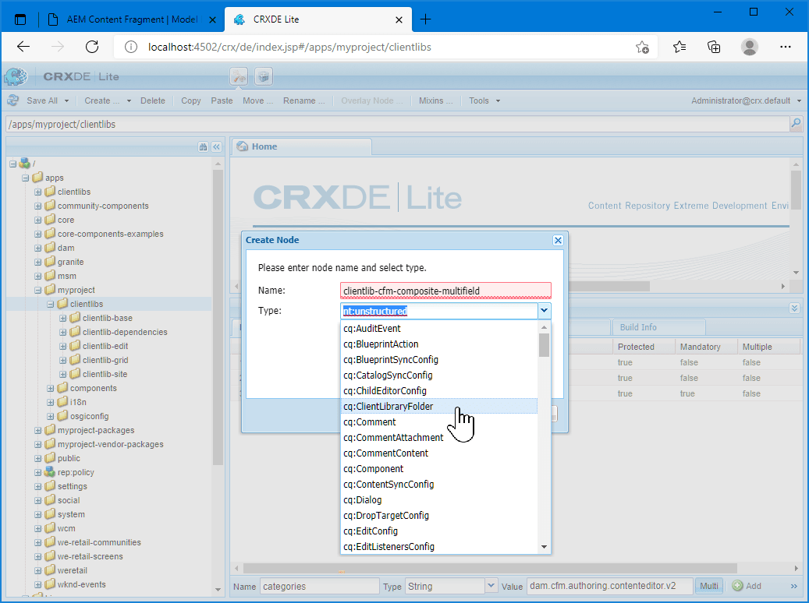Click the CRXDE Lite logo icon

point(16,77)
